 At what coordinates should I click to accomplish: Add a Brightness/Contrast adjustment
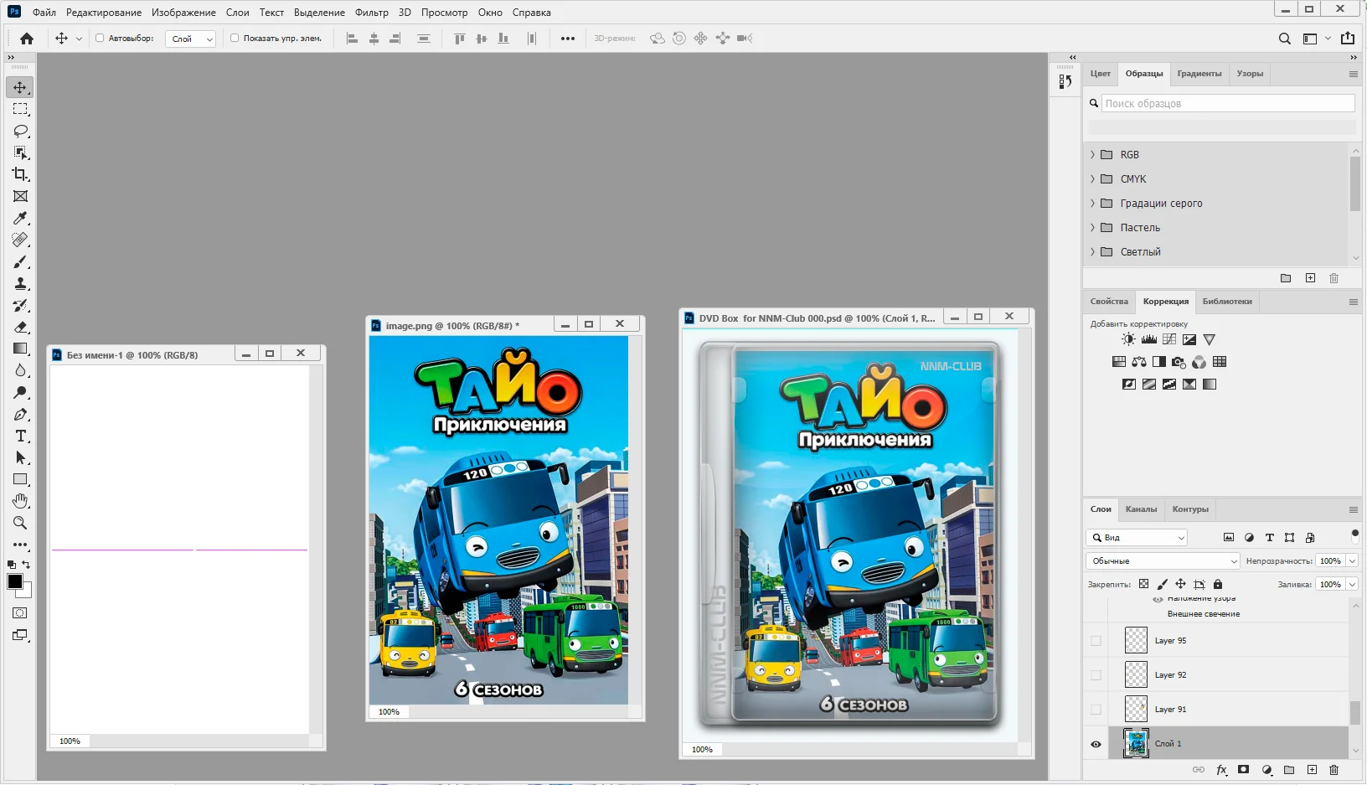coord(1129,339)
